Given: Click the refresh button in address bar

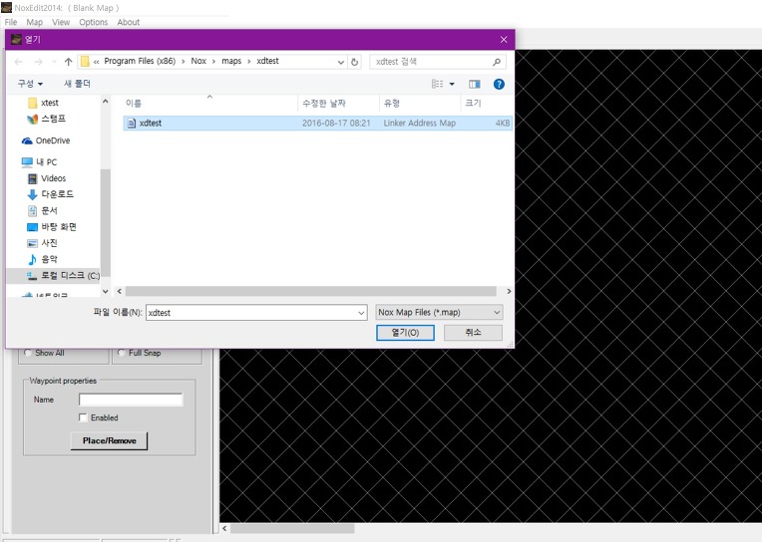Looking at the screenshot, I should point(355,62).
